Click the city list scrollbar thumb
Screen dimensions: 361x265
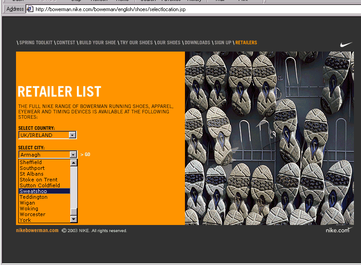(74, 212)
